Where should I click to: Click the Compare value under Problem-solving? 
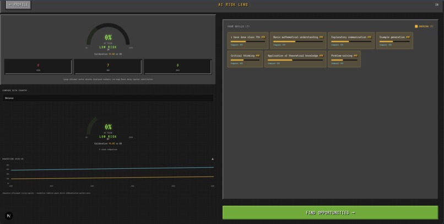337,63
